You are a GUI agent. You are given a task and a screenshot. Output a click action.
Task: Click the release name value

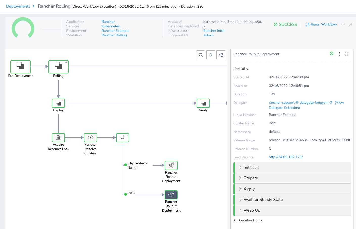point(309,140)
